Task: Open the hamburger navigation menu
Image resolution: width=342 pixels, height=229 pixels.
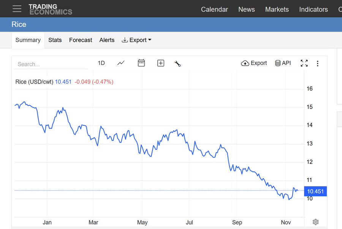Action: 17,9
